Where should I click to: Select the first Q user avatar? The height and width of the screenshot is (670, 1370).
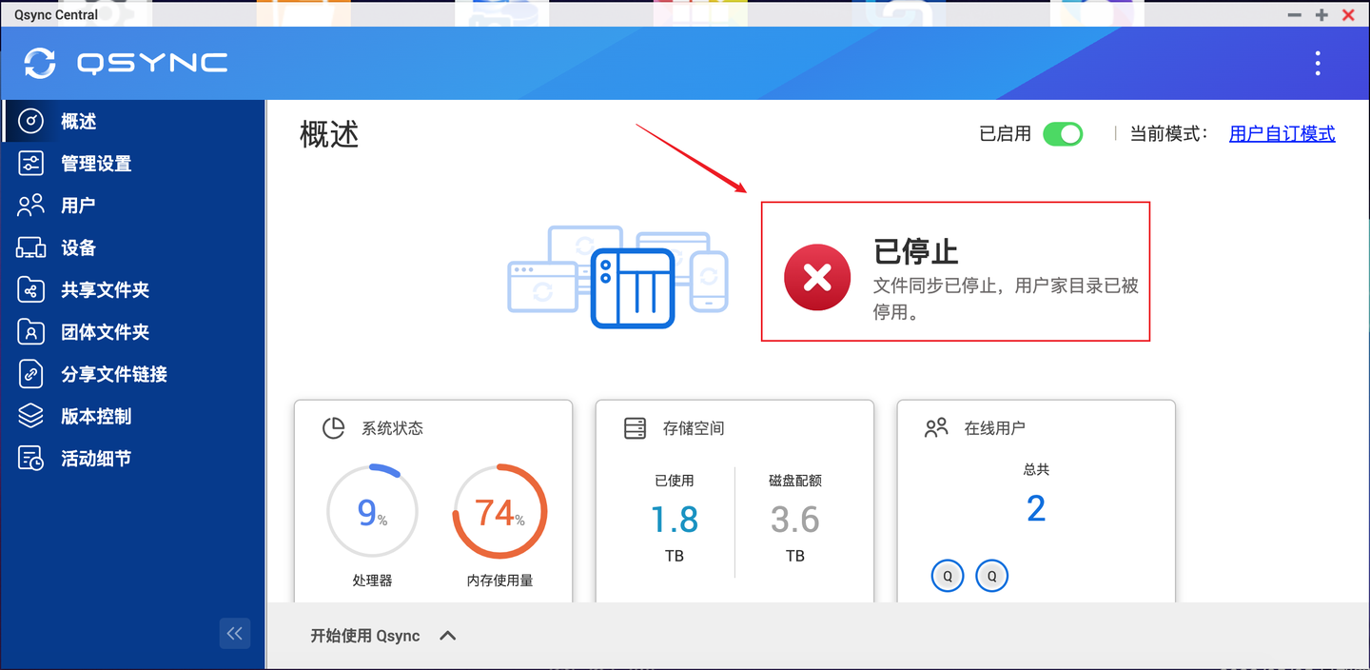coord(947,576)
